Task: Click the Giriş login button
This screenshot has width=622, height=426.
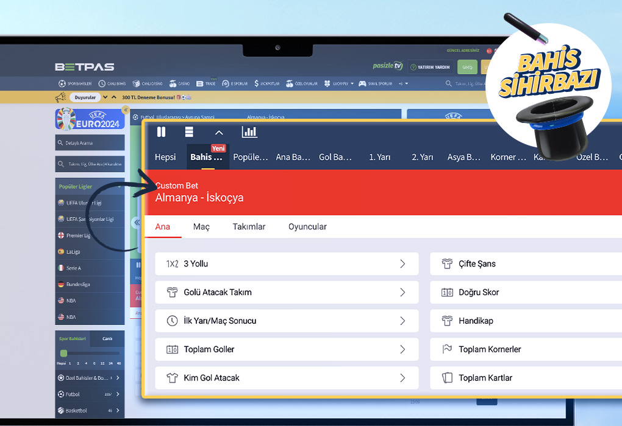Action: tap(467, 67)
